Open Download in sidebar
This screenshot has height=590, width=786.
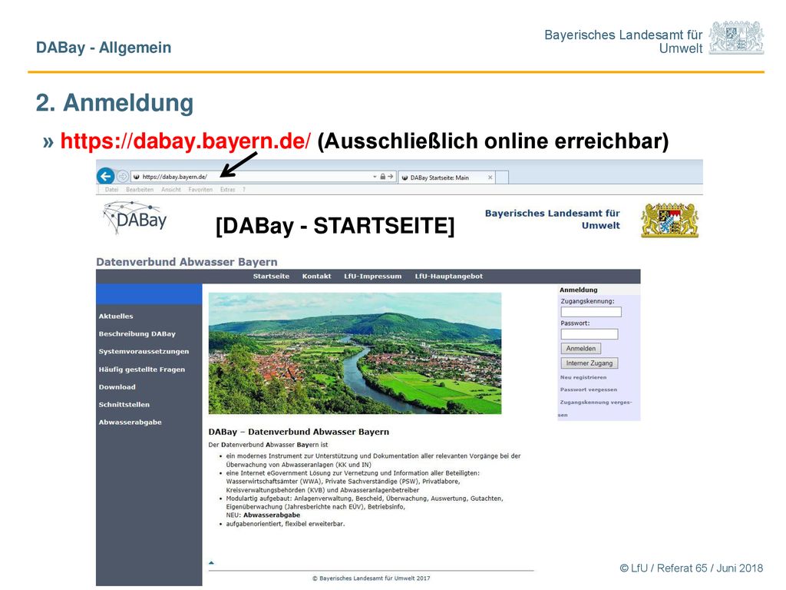point(117,387)
